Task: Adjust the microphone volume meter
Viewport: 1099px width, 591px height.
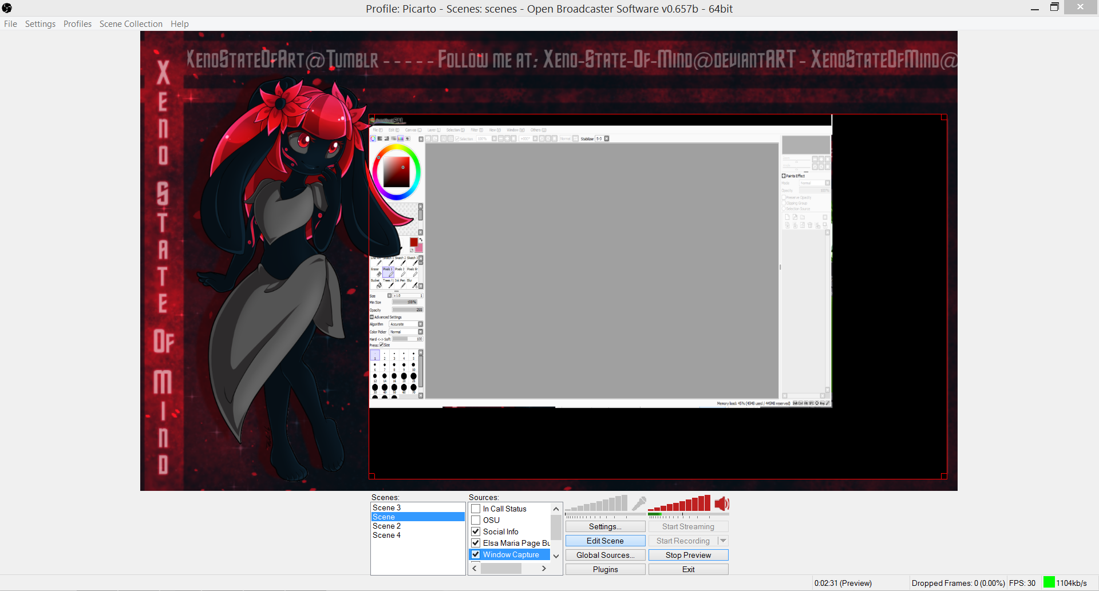Action: click(596, 503)
